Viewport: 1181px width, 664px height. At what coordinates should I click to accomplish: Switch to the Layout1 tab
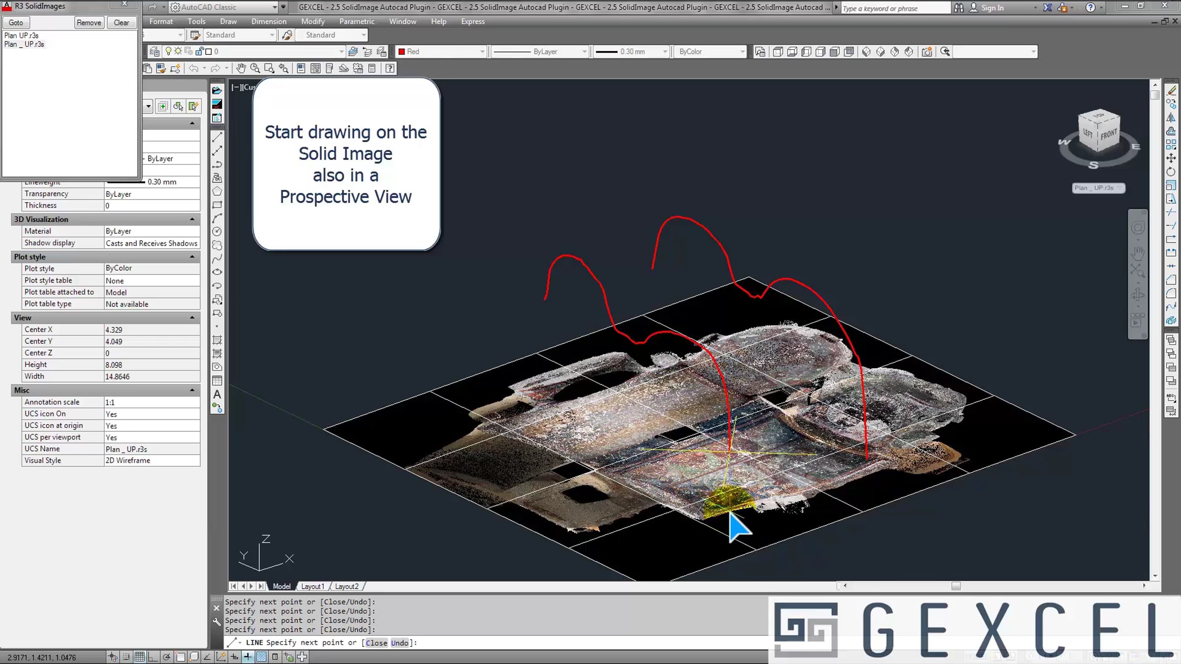312,586
